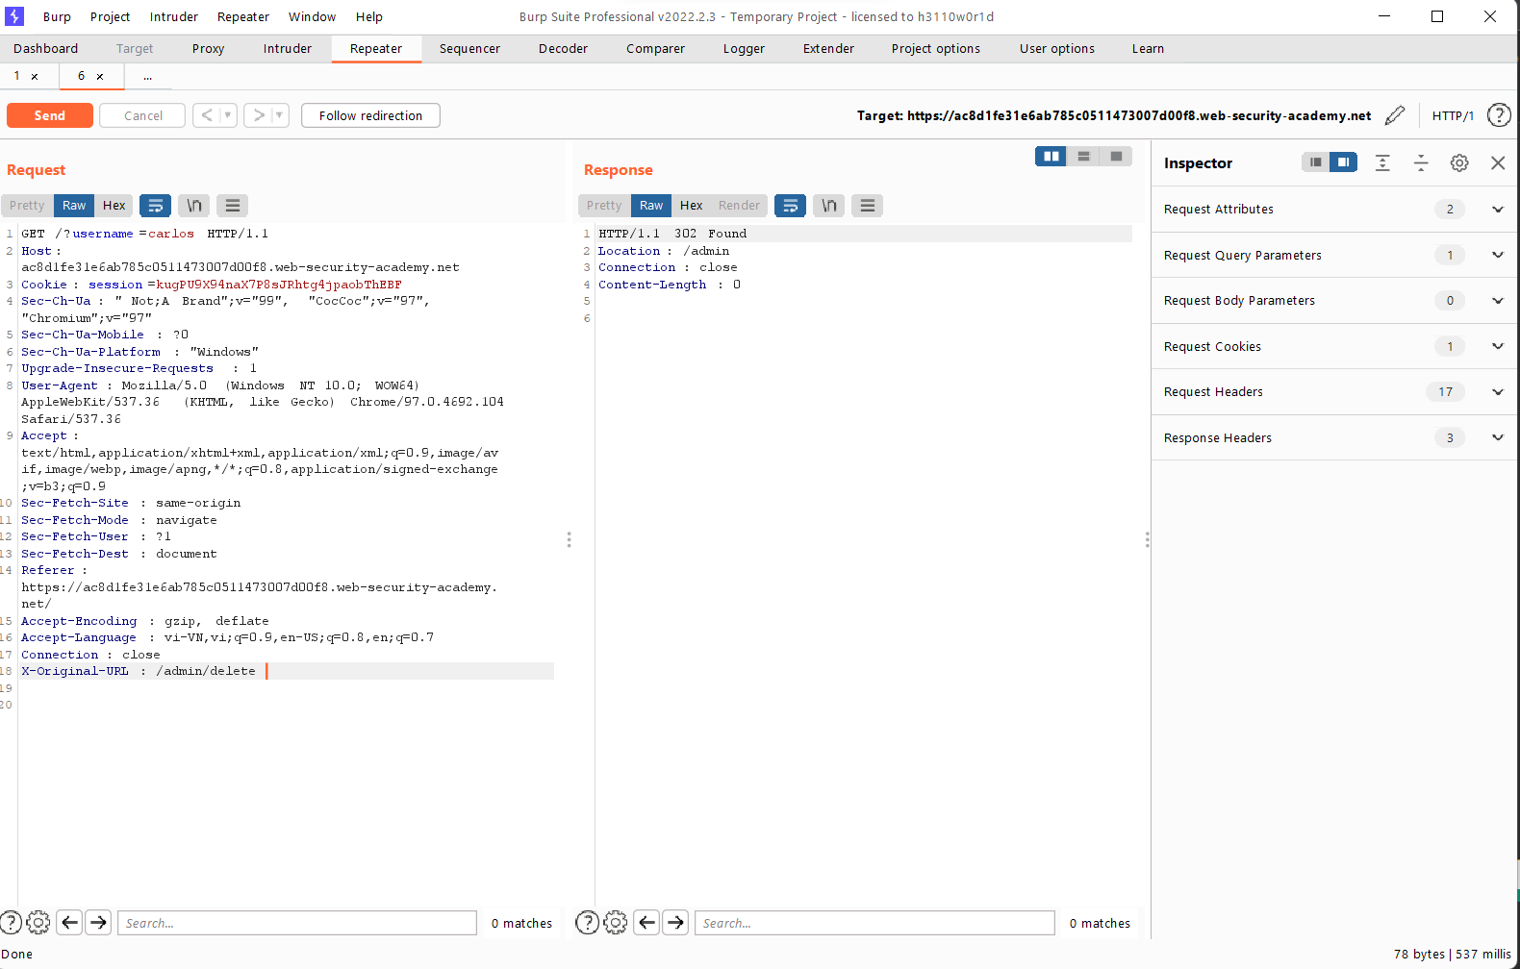
Task: Expand all Inspector sections icon
Action: (1382, 163)
